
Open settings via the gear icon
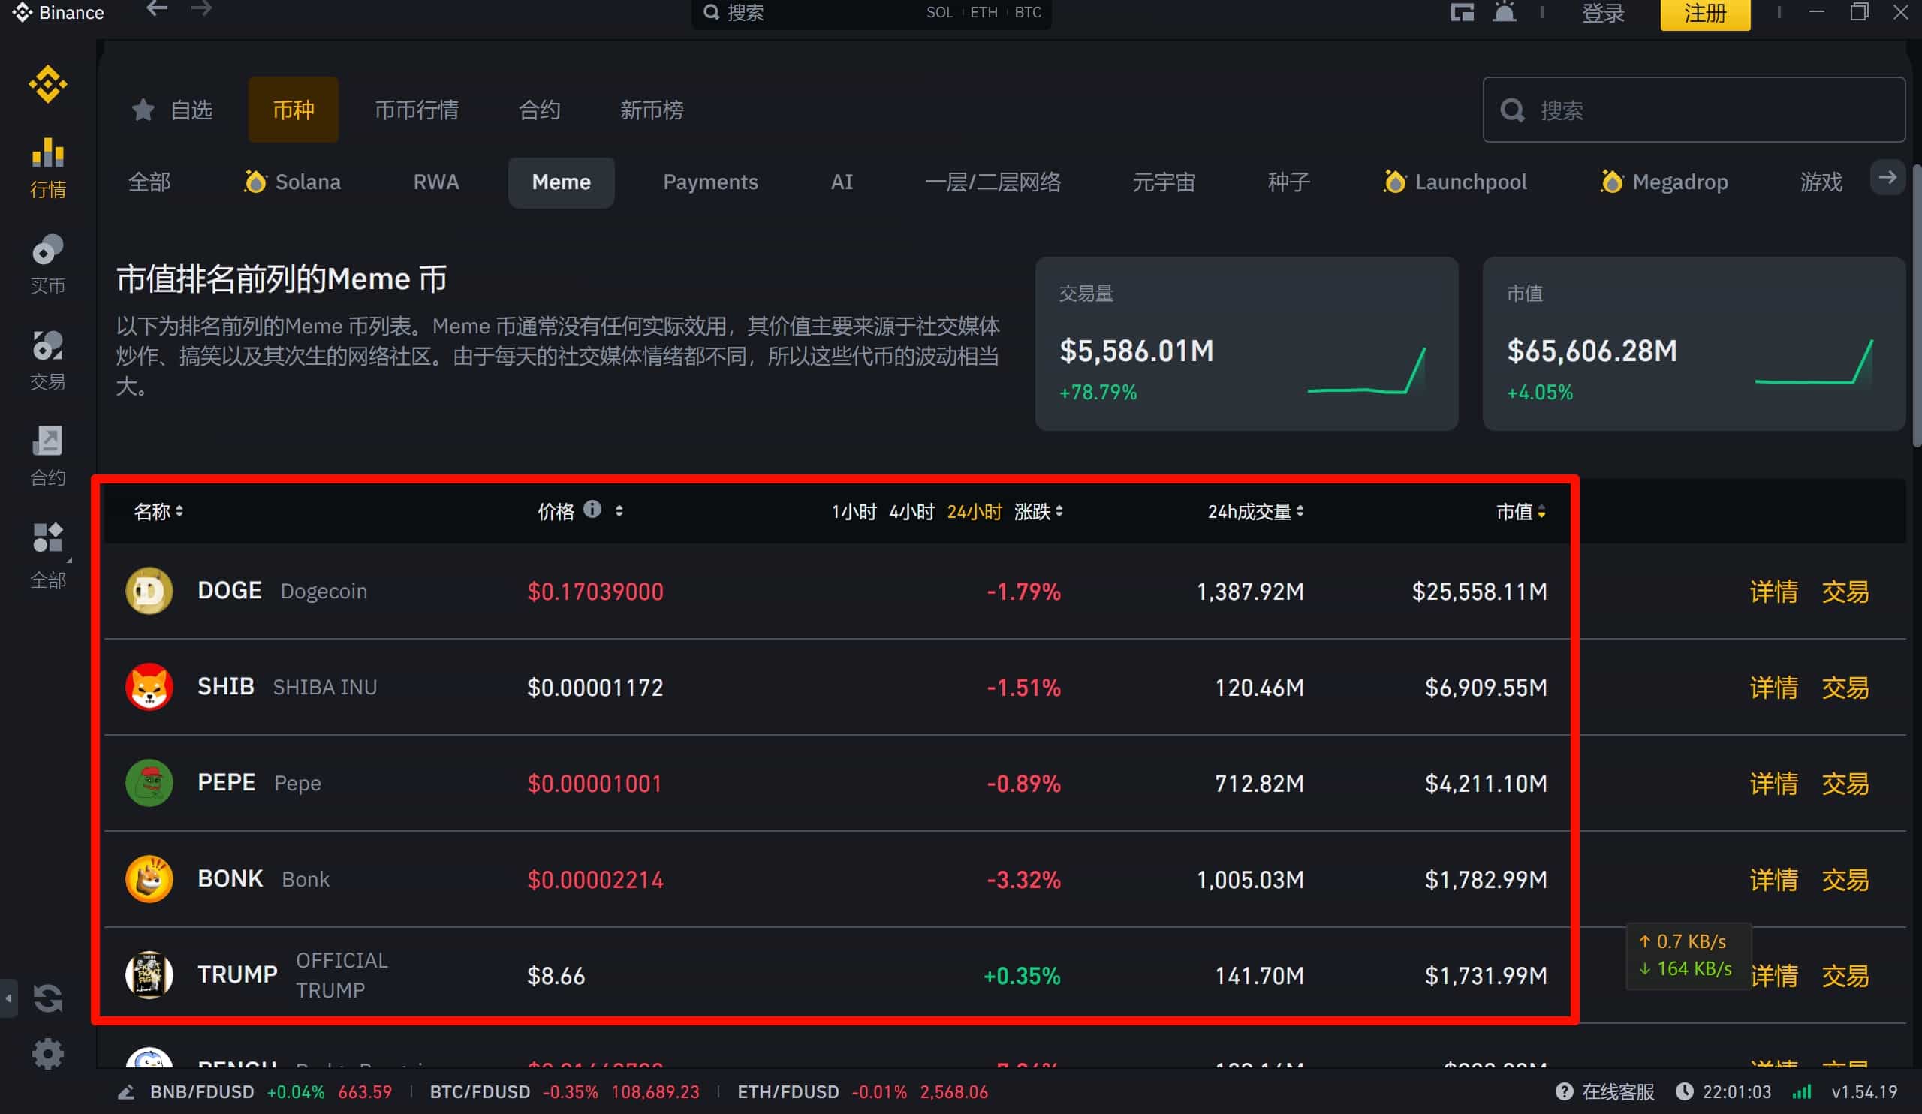point(47,1054)
